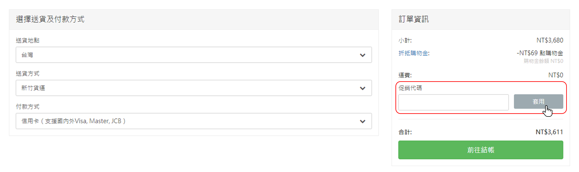Select the subtotal amount NT$3,680
The width and height of the screenshot is (579, 172).
[550, 40]
